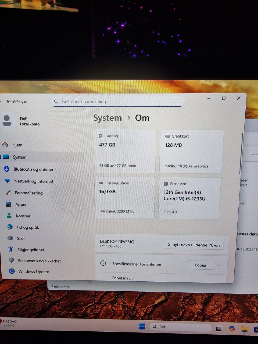This screenshot has width=258, height=344.
Task: Click the Grafikkort card icon
Action: (x=167, y=136)
